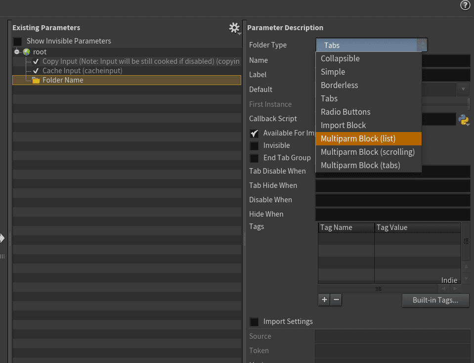Collapse the root tree node

[x=17, y=52]
